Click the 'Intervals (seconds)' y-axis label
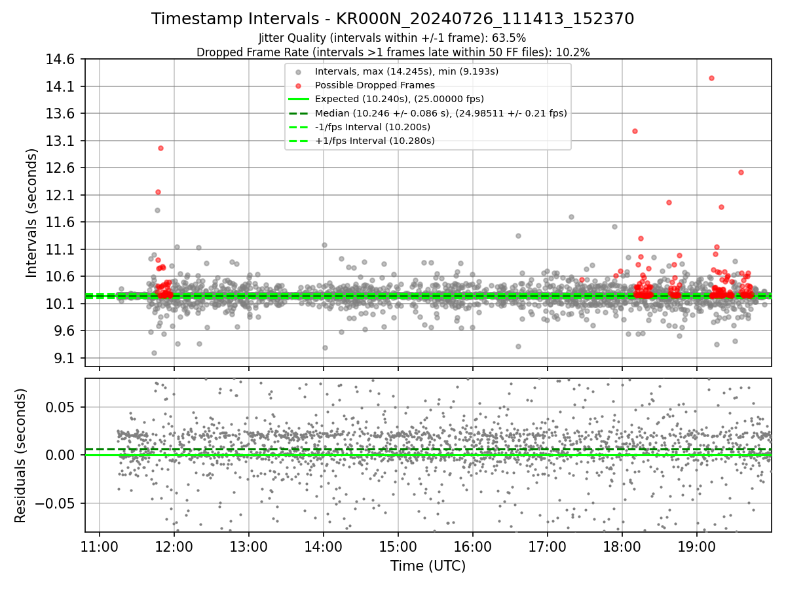Screen dimensions: 786x589 pos(32,213)
